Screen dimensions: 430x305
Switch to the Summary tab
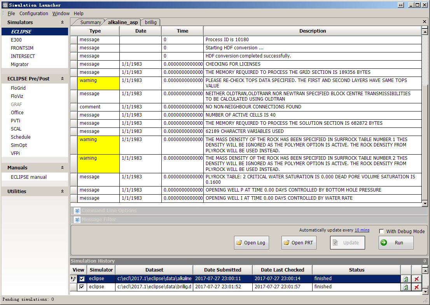coord(90,23)
